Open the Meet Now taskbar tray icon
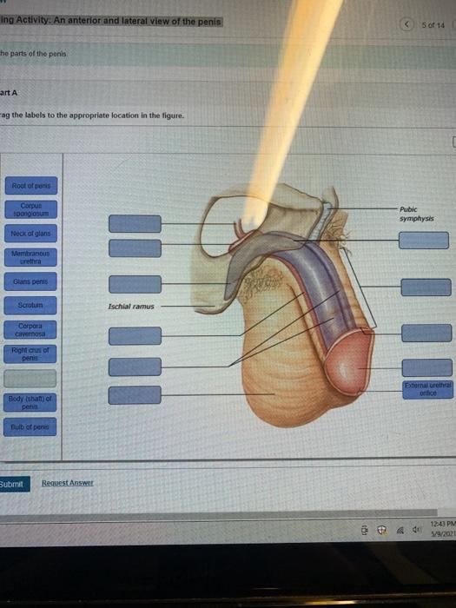 pyautogui.click(x=365, y=529)
